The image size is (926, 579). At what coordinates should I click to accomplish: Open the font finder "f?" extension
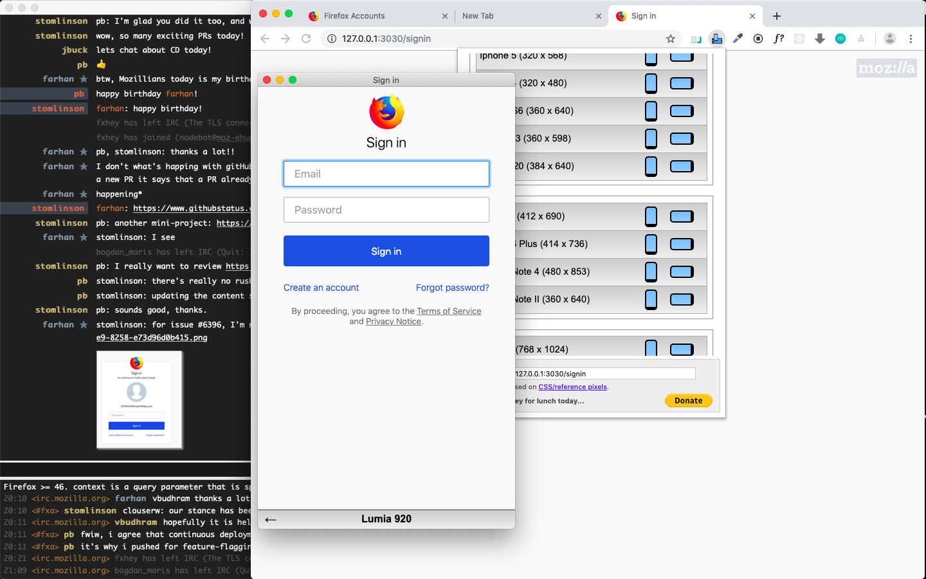pyautogui.click(x=779, y=39)
